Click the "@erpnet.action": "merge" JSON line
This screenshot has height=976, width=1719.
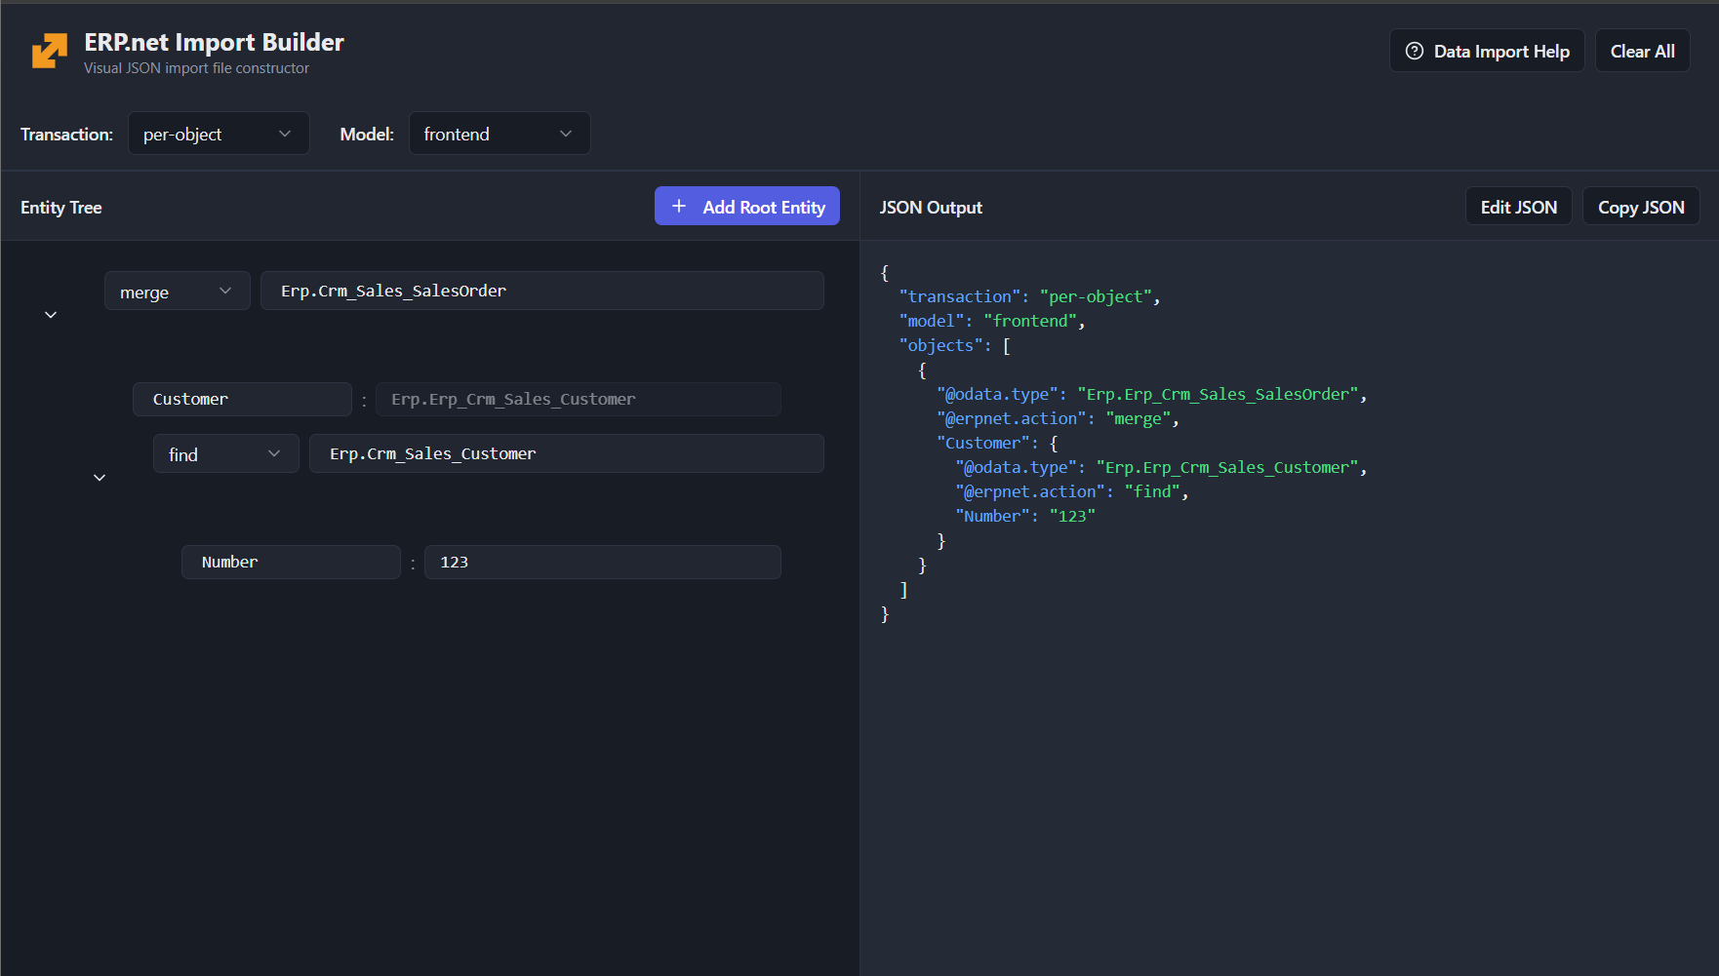click(x=1058, y=418)
